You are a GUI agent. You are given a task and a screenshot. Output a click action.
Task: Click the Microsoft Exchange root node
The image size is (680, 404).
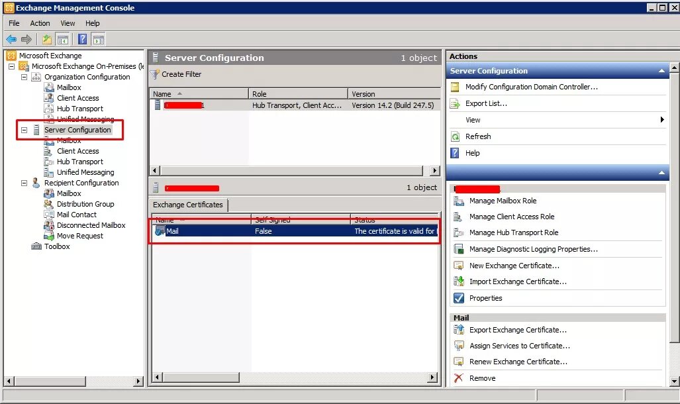point(50,56)
